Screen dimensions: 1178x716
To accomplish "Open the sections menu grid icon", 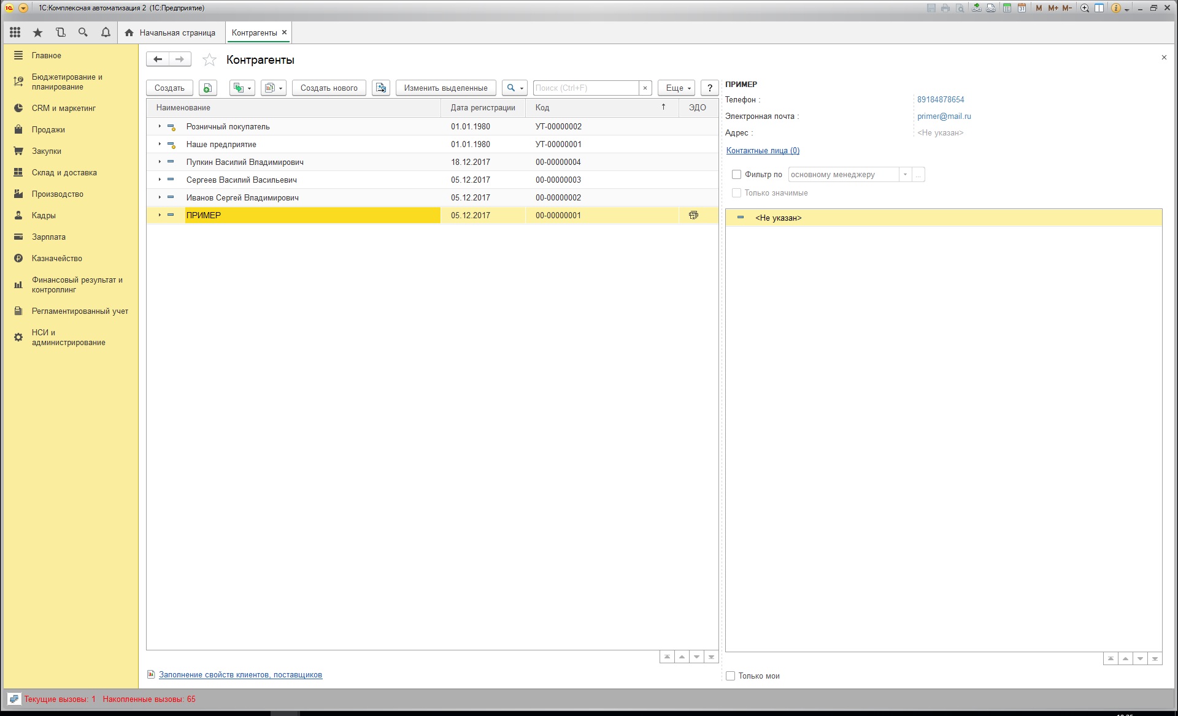I will tap(15, 32).
